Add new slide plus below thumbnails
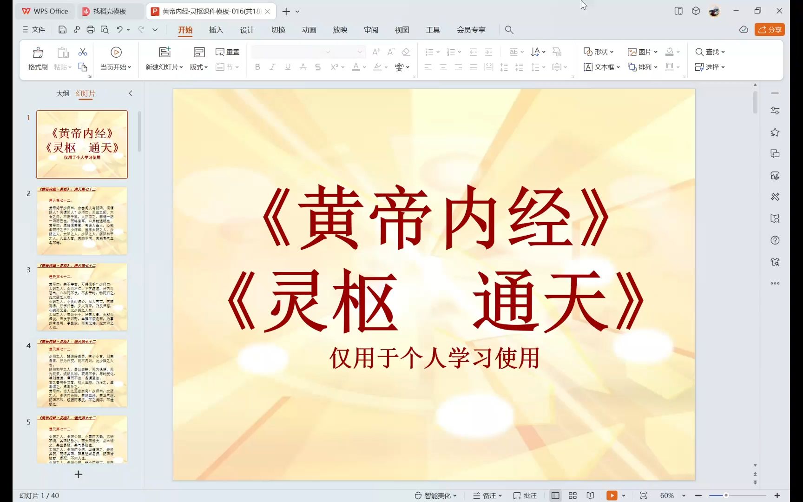Screen dimensions: 803x502 [79, 474]
